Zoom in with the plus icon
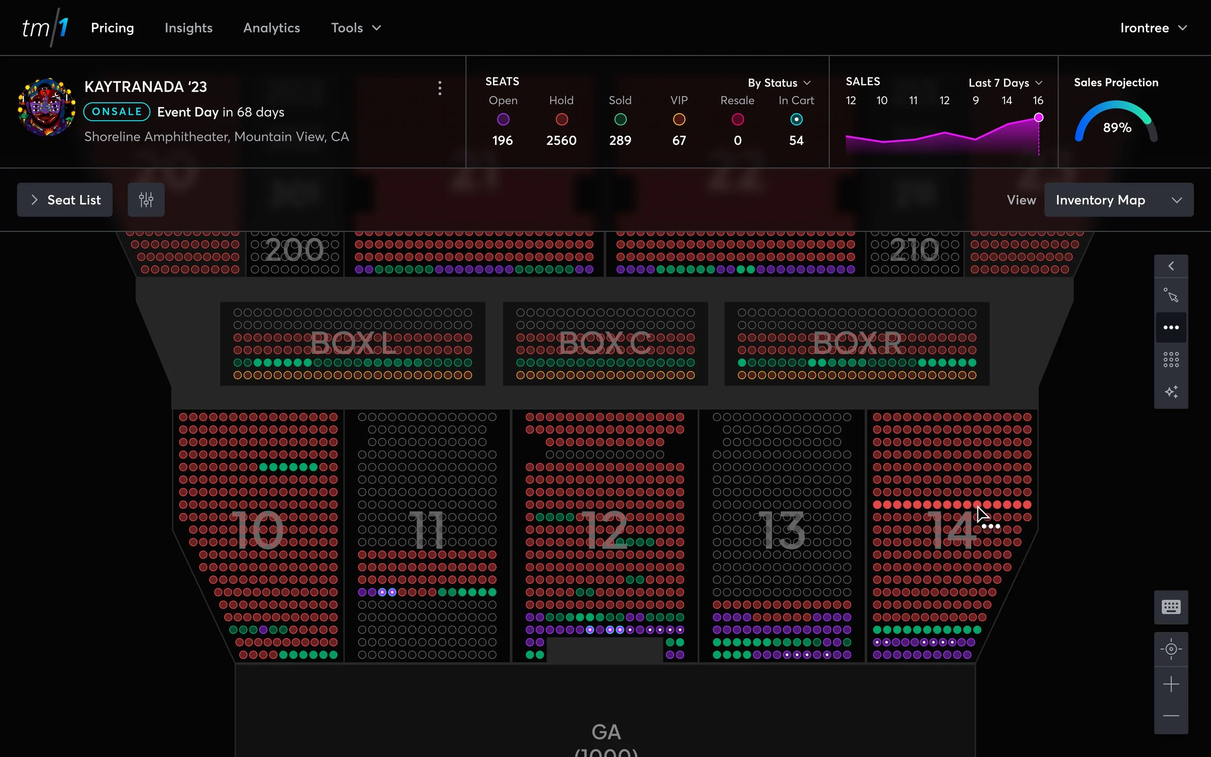Image resolution: width=1211 pixels, height=757 pixels. (1170, 684)
